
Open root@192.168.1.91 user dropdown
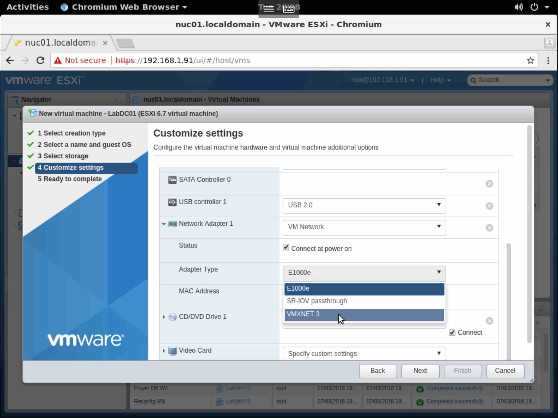383,80
